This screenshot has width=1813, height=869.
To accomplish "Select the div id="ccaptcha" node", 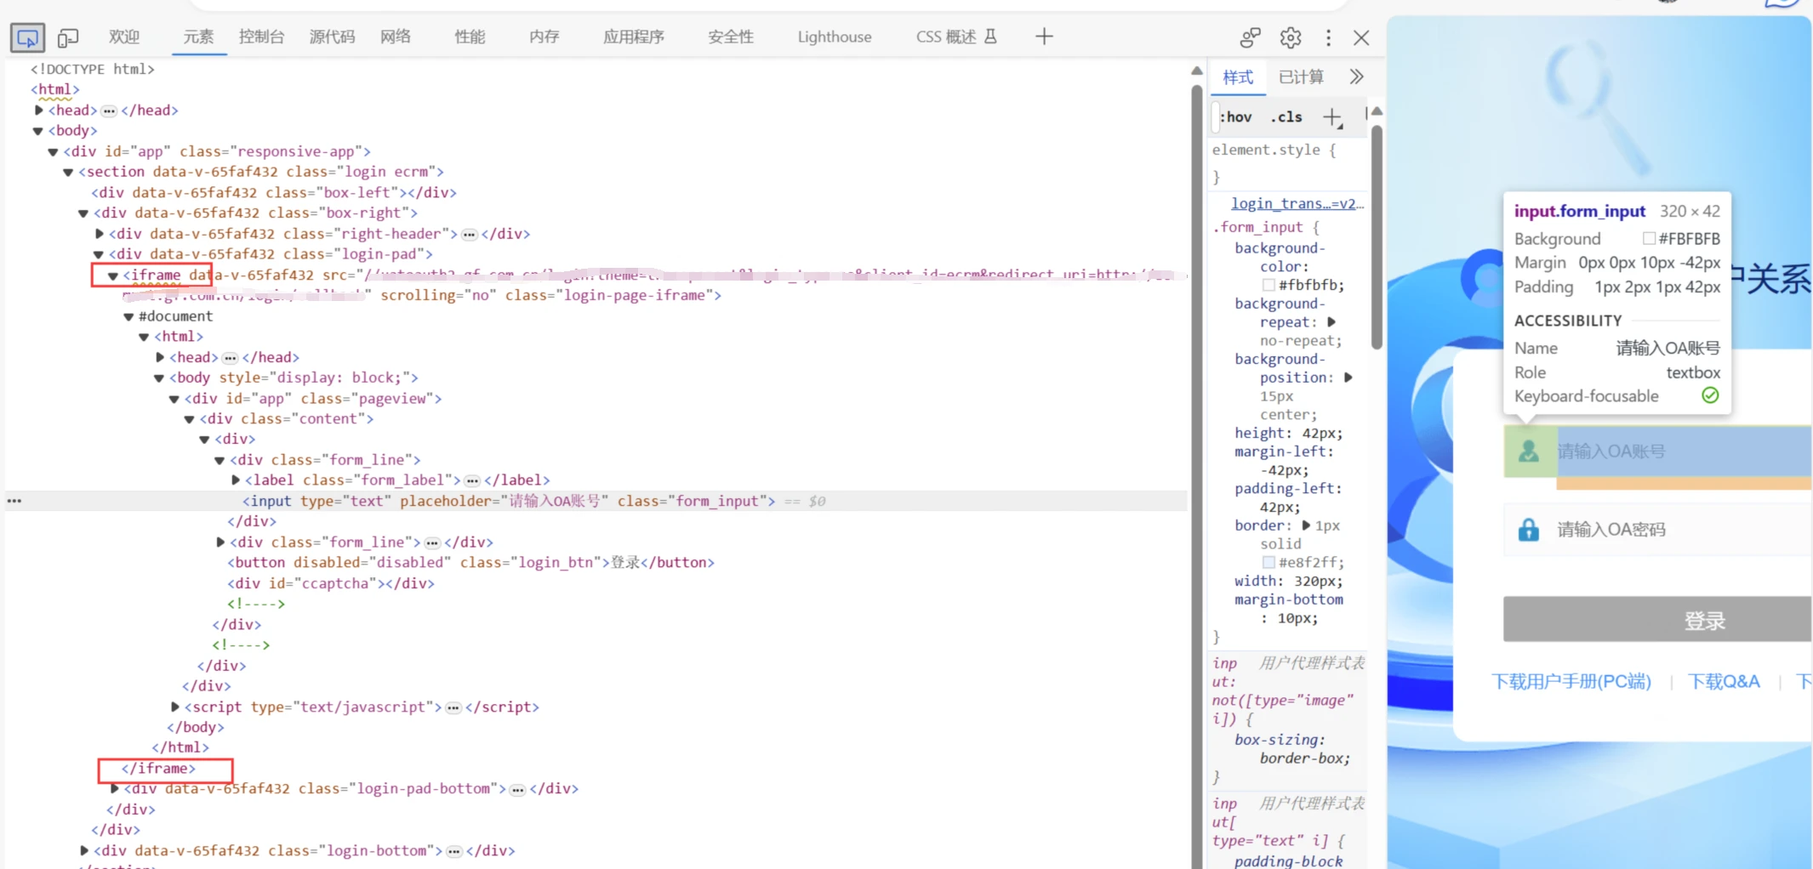I will click(x=331, y=583).
